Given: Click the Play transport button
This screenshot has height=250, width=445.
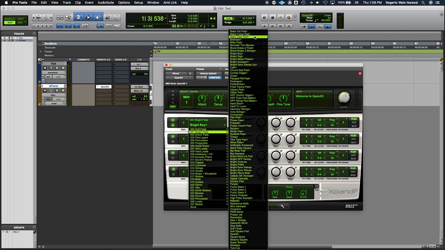Looking at the screenshot, I should (281, 18).
